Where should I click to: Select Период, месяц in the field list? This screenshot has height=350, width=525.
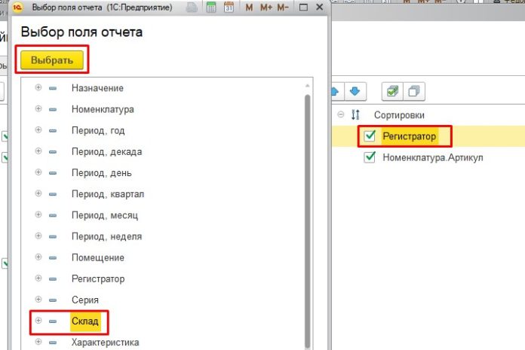(105, 215)
